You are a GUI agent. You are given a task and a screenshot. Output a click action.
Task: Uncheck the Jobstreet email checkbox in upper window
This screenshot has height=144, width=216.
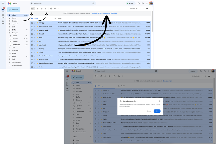[32, 45]
